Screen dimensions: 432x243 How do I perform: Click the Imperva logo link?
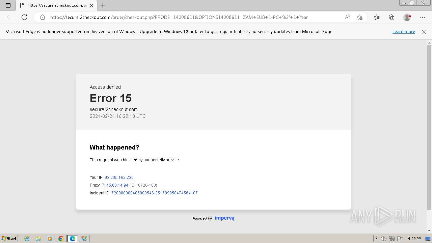coord(225,218)
